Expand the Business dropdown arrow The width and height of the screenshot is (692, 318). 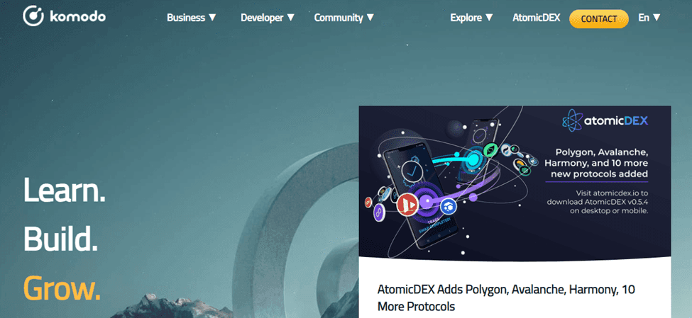[x=212, y=18]
